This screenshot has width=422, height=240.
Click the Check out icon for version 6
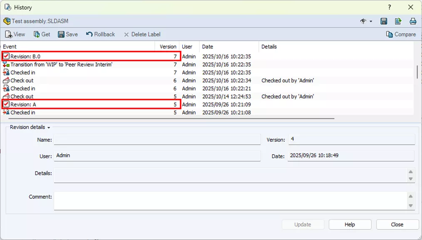pos(6,80)
